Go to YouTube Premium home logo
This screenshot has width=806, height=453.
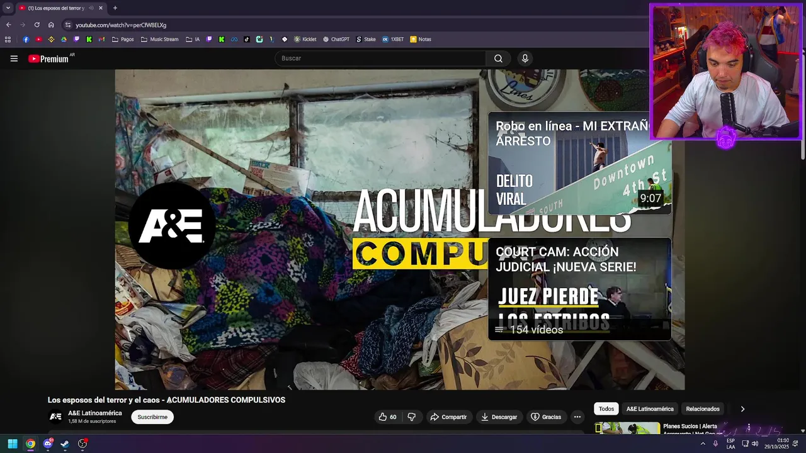pyautogui.click(x=48, y=59)
